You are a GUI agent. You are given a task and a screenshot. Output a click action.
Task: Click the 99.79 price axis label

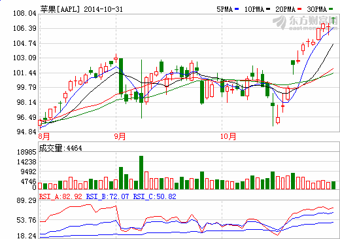(x=26, y=87)
